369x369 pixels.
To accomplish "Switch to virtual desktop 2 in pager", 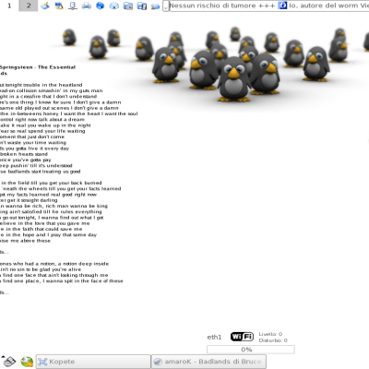I will 29,6.
